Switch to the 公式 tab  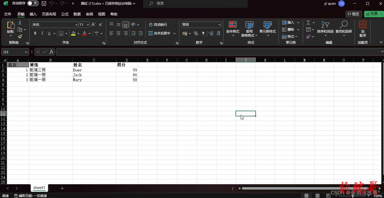click(x=65, y=14)
